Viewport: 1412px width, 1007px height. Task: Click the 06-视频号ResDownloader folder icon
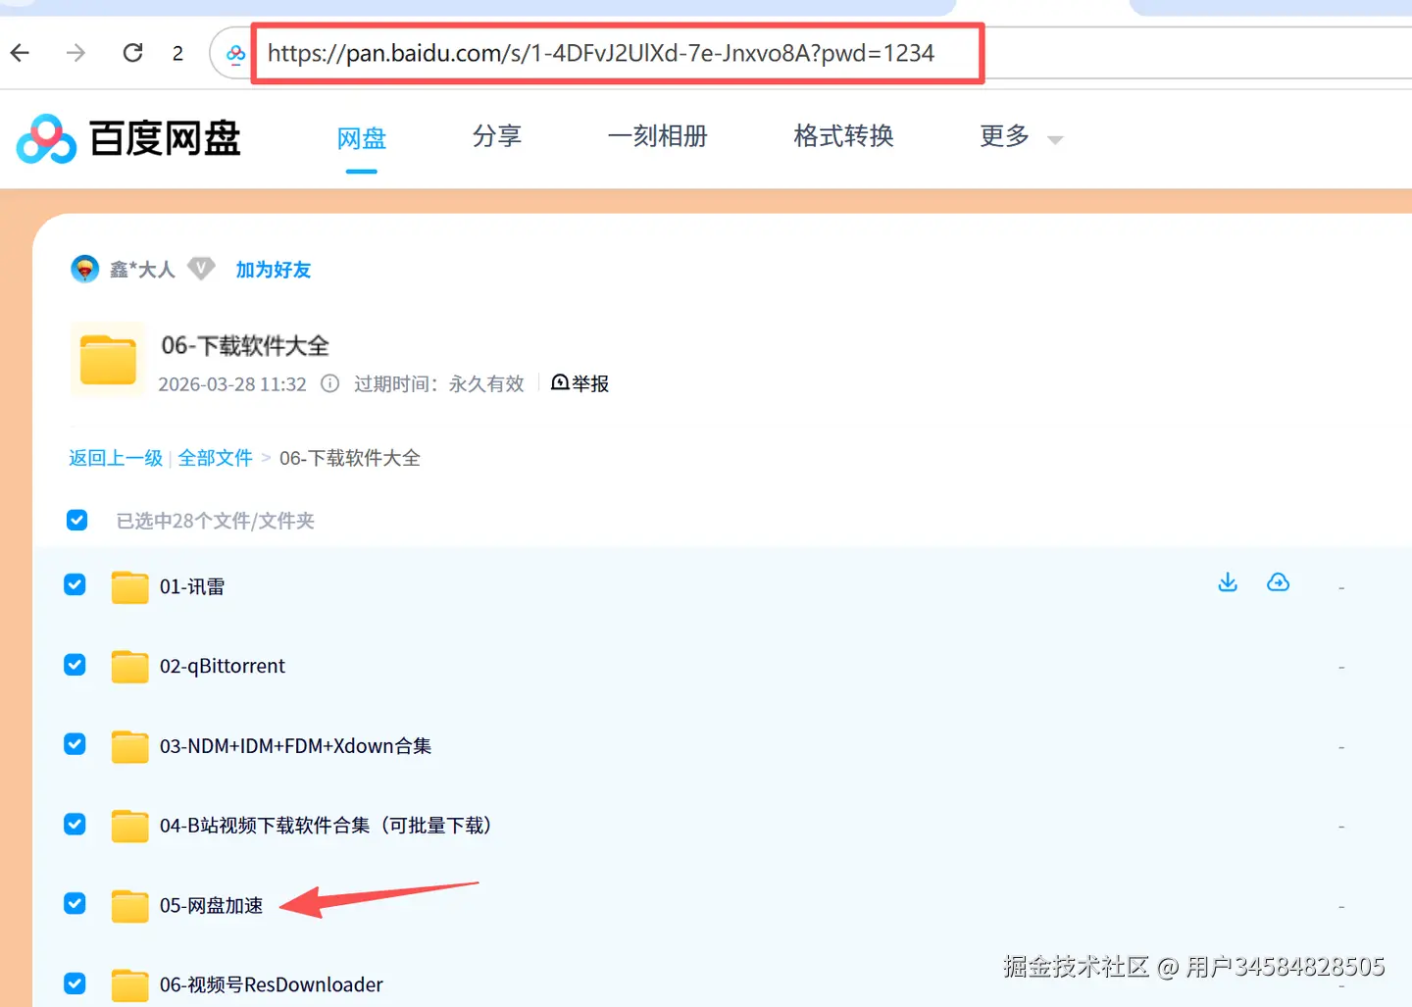coord(129,984)
